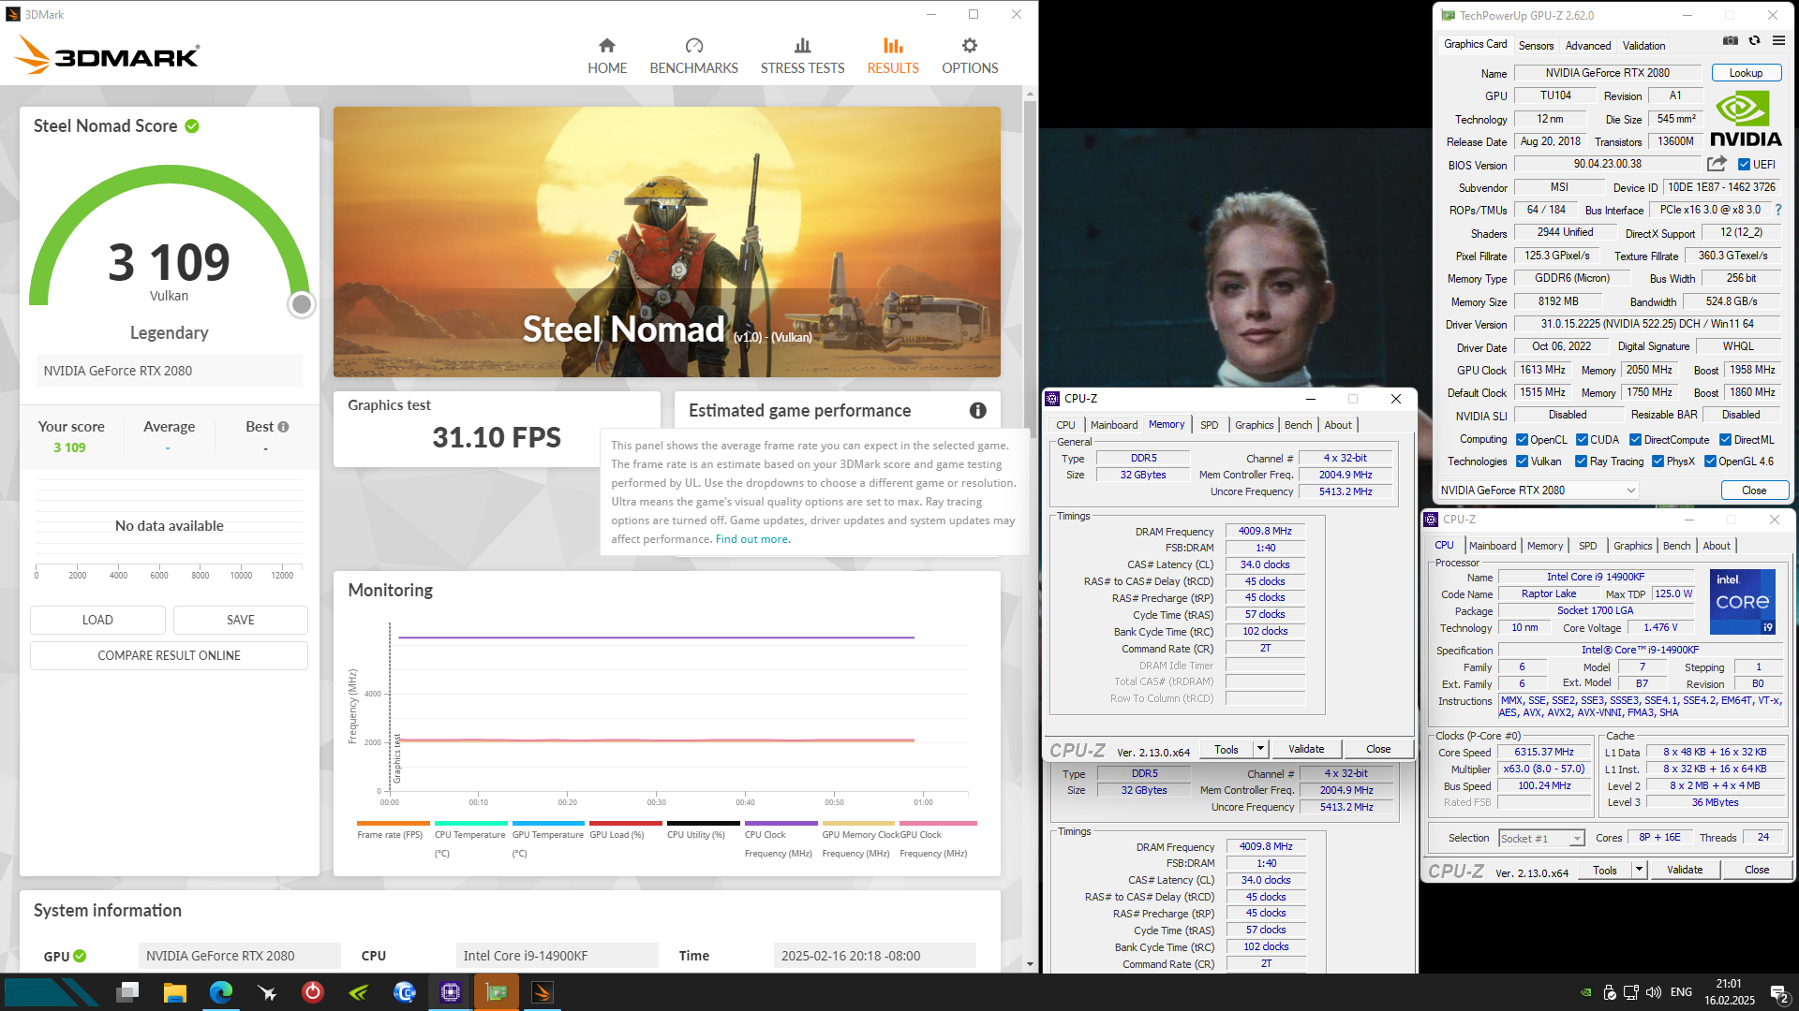Click the Intel Core i9 logo in CPU-Z
Viewport: 1799px width, 1011px height.
[x=1742, y=602]
